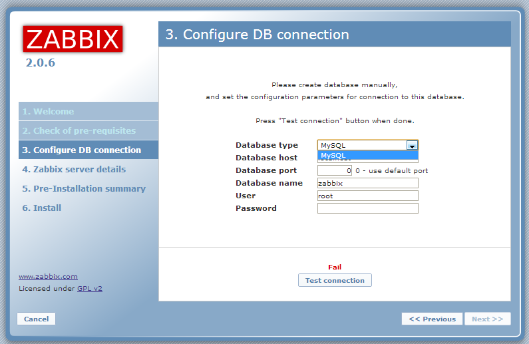
Task: Open the GPL v2 license link
Action: point(89,288)
